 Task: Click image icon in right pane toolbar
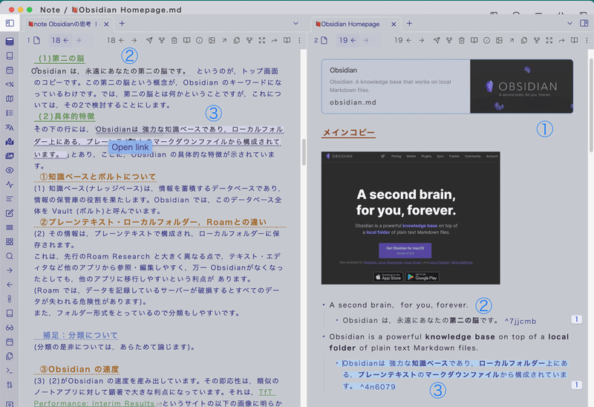click(499, 40)
